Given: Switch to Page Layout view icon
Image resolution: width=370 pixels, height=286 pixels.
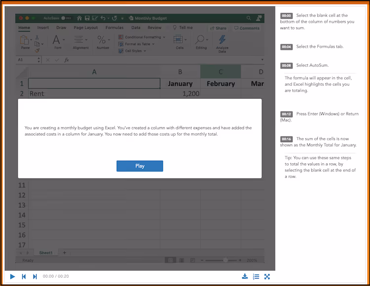Looking at the screenshot, I should (182, 260).
